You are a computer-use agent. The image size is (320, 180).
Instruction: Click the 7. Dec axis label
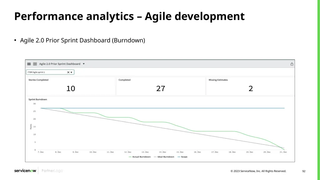pos(41,152)
